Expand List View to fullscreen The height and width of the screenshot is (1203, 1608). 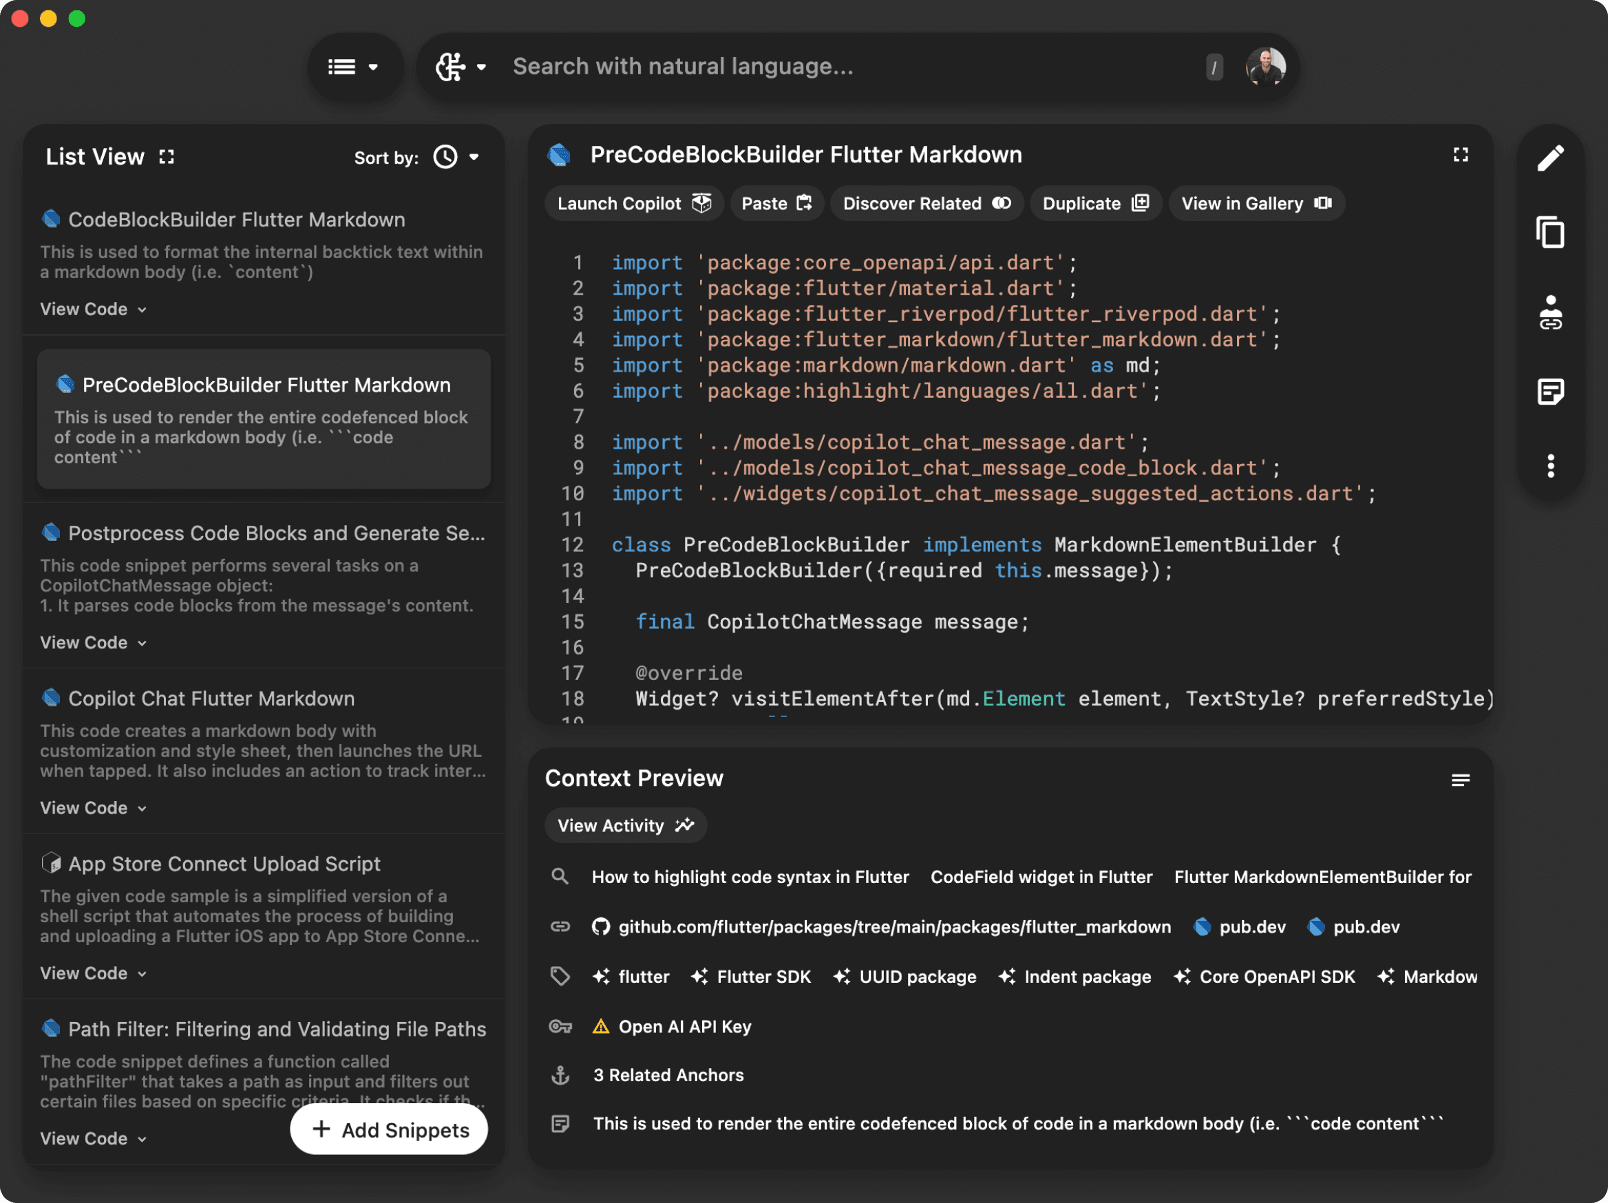[x=166, y=156]
